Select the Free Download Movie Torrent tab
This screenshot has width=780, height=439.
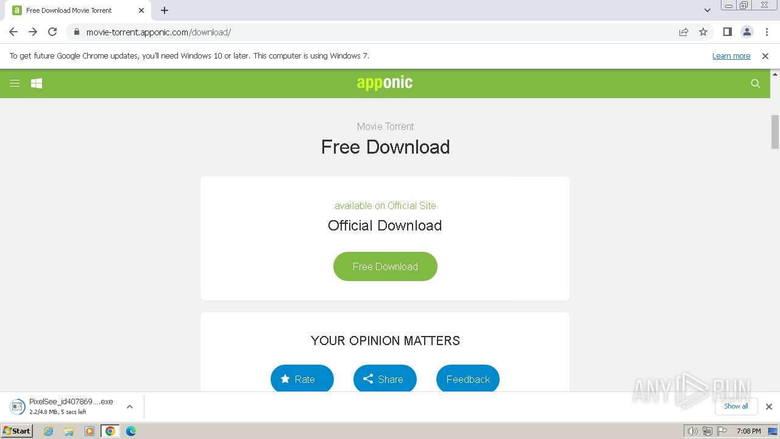(78, 10)
